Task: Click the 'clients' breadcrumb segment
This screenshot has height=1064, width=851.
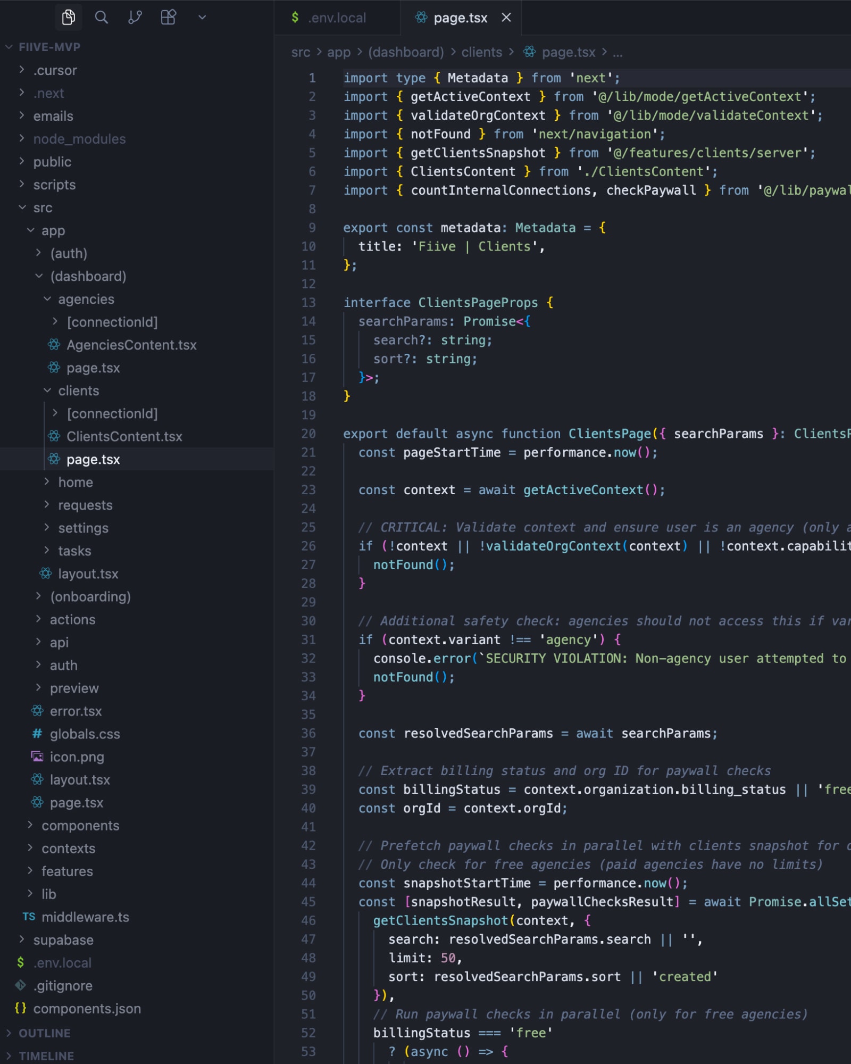Action: tap(481, 52)
